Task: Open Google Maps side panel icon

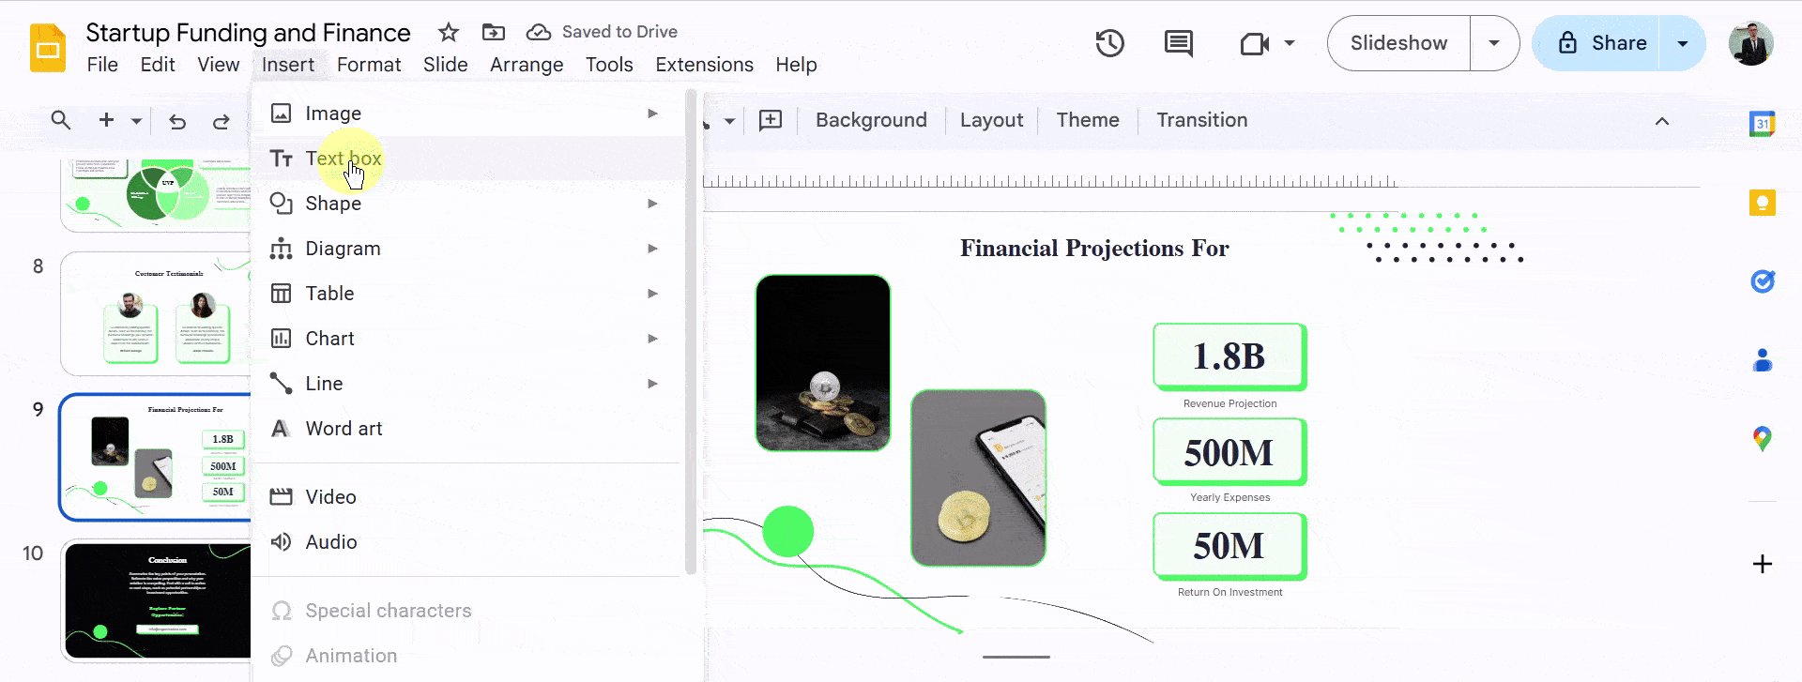Action: pyautogui.click(x=1762, y=438)
